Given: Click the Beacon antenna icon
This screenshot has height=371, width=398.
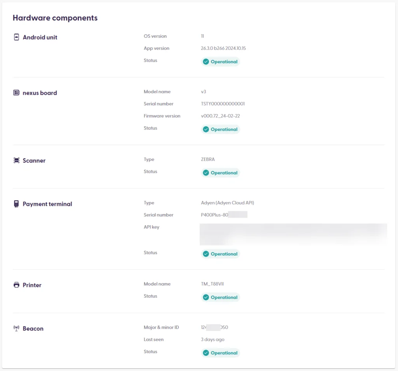Looking at the screenshot, I should [16, 328].
